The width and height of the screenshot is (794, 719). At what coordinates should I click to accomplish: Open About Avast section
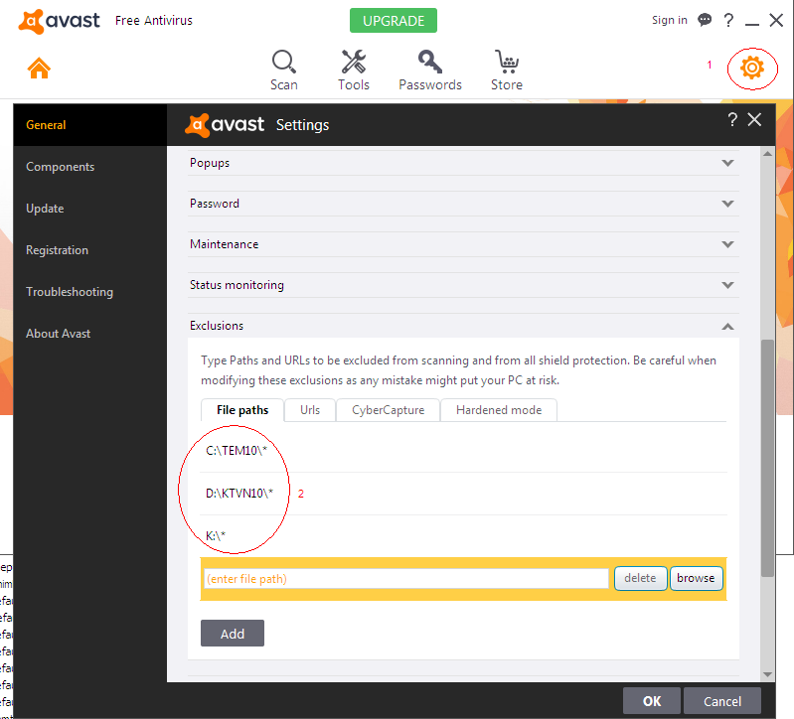(59, 334)
